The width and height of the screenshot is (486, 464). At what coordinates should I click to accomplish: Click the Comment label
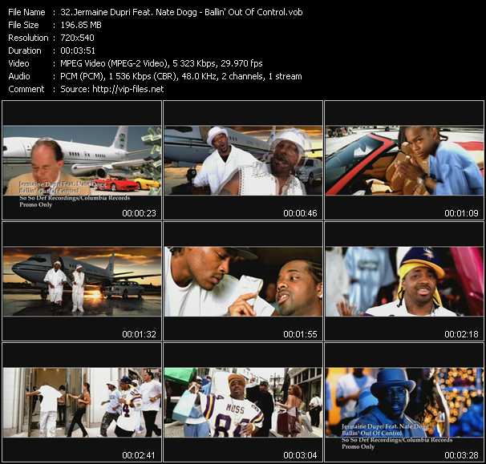click(x=26, y=89)
